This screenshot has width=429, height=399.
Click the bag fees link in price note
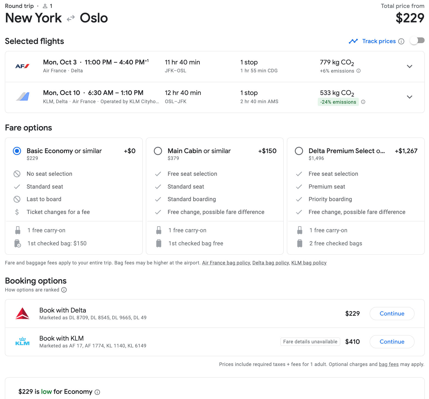389,364
